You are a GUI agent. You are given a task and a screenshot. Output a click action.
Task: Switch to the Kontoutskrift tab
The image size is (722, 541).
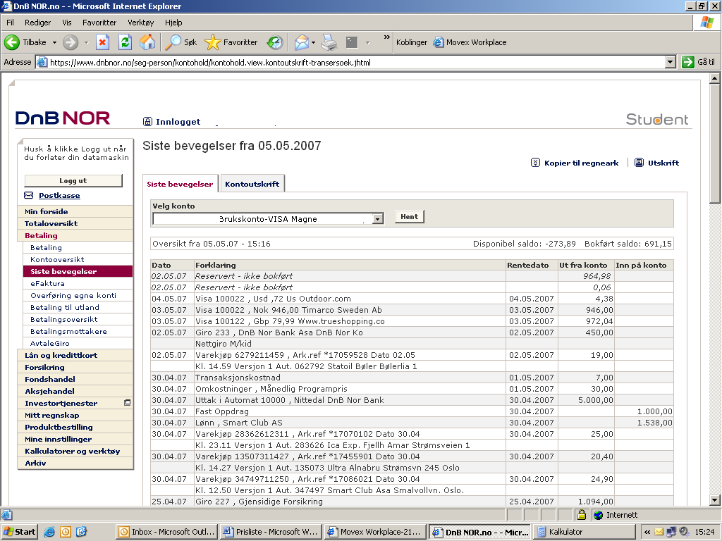pos(252,184)
